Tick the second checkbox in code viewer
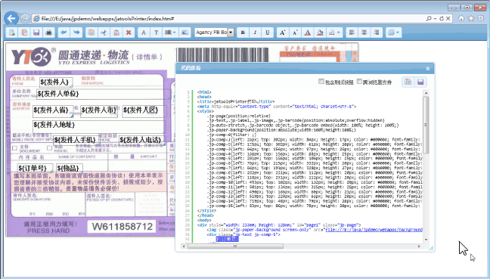Image resolution: width=490 pixels, height=279 pixels. [359, 82]
